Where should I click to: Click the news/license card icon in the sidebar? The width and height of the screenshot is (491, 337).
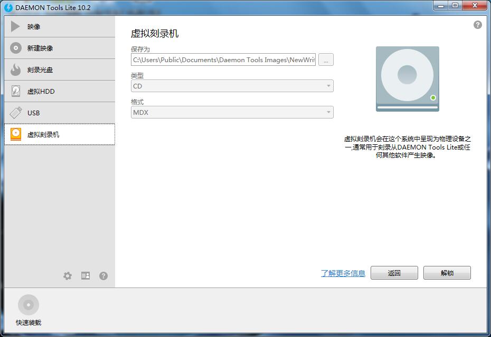pos(86,275)
